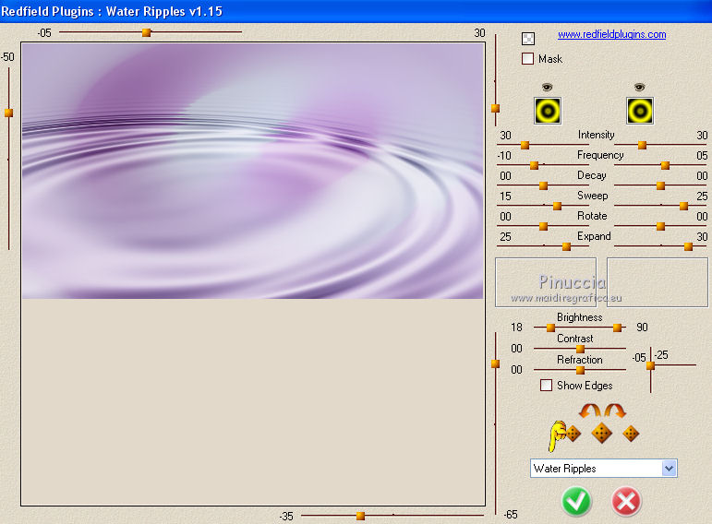Image resolution: width=712 pixels, height=524 pixels.
Task: Open the Water Ripples preset dropdown
Action: tap(669, 469)
